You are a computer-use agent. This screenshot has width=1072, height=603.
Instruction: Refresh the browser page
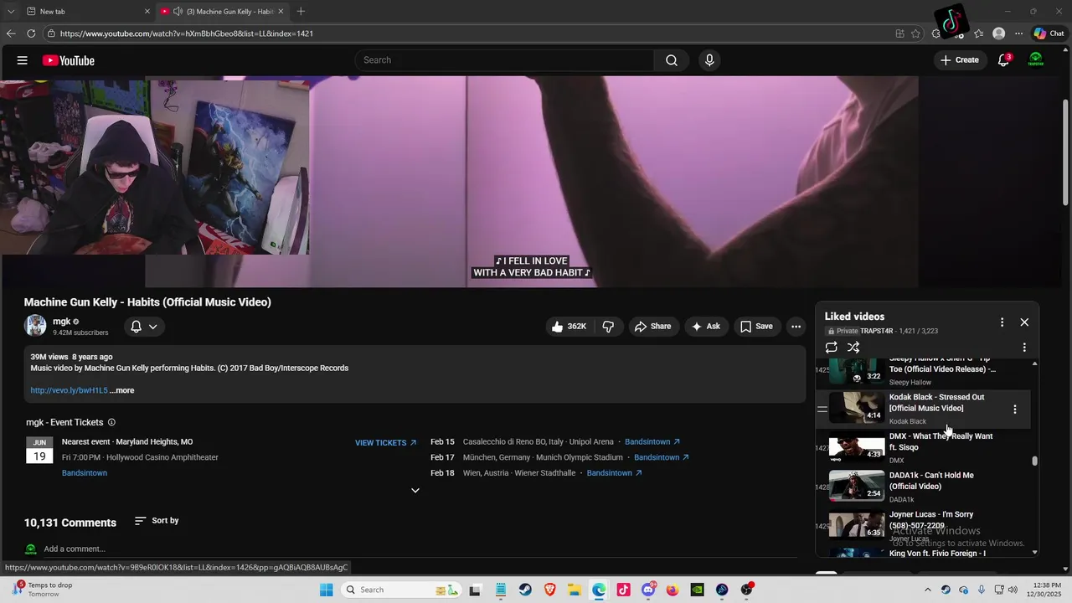pyautogui.click(x=31, y=33)
